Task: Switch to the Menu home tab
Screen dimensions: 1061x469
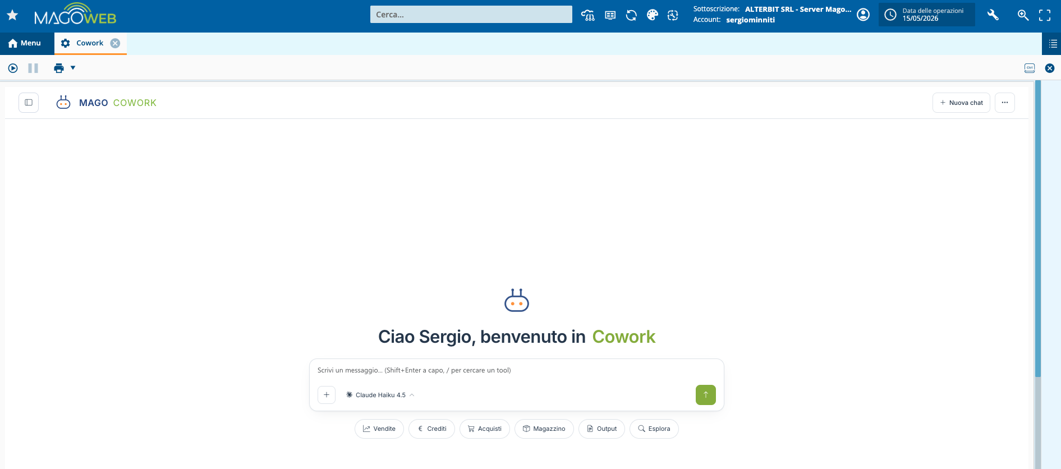Action: pos(25,43)
